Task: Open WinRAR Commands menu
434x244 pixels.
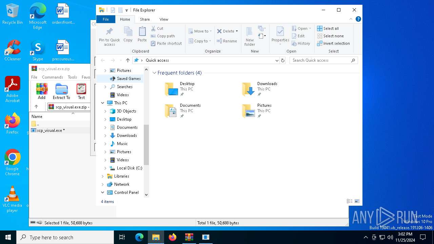Action: 53,77
